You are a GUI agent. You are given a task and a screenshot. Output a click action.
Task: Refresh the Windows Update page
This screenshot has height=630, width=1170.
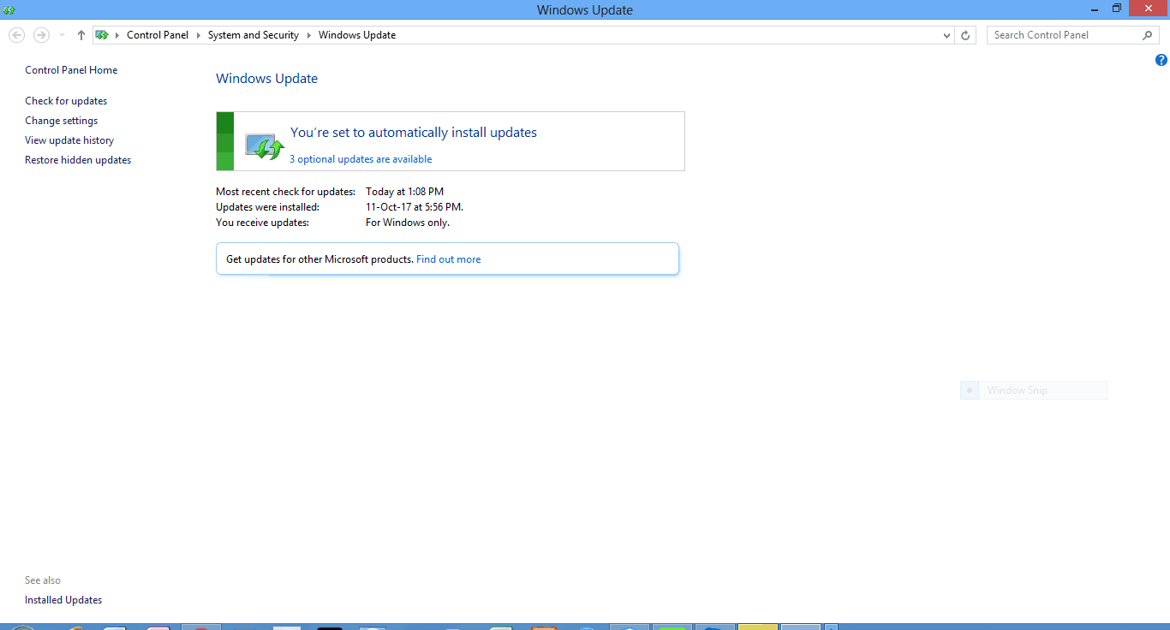(965, 35)
